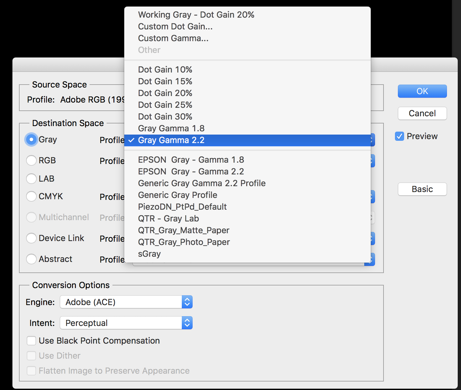The image size is (461, 390).
Task: Expand the Intent dropdown set to Perceptual
Action: (126, 323)
